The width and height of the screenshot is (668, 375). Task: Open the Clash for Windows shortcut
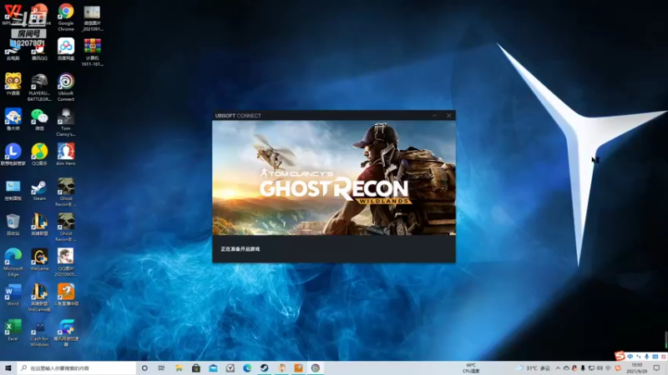click(x=39, y=332)
